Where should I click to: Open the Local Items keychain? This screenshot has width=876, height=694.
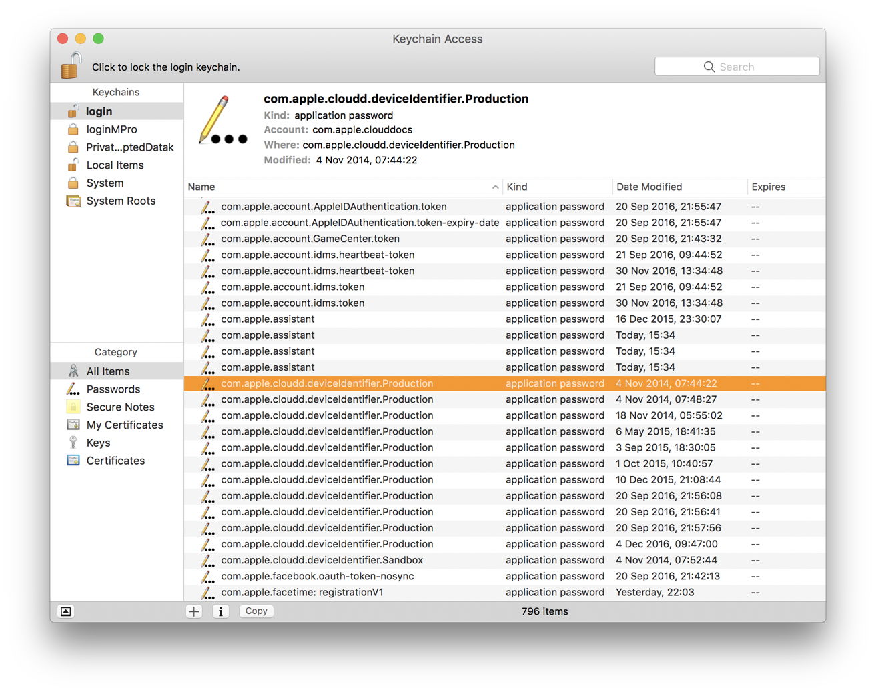[x=115, y=165]
